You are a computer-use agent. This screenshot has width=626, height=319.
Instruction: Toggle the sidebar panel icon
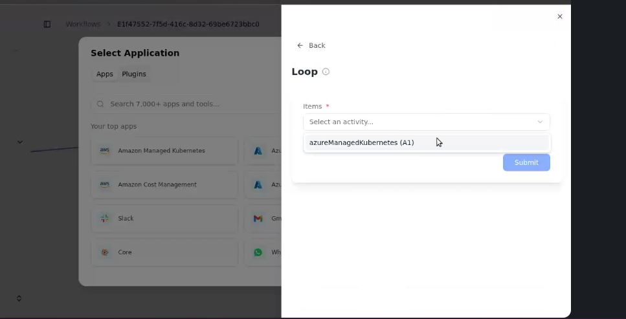[x=47, y=25]
